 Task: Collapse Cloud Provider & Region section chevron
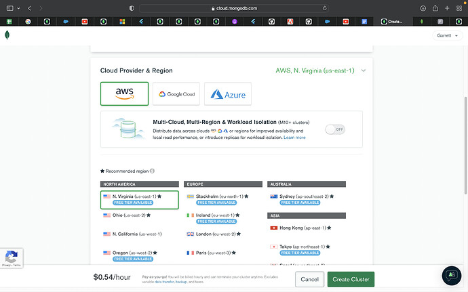[x=364, y=70]
